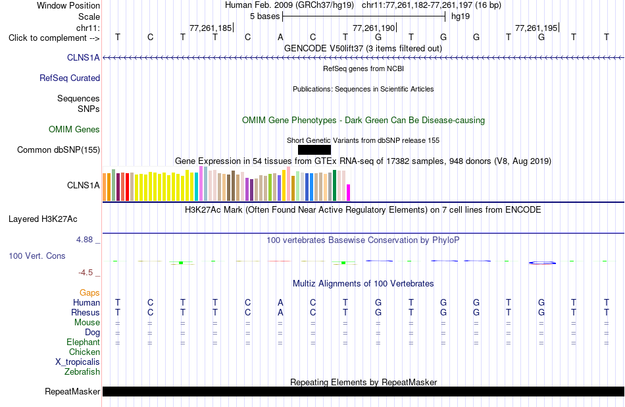
Task: Select the black dbSNP variant item
Action: pyautogui.click(x=314, y=149)
